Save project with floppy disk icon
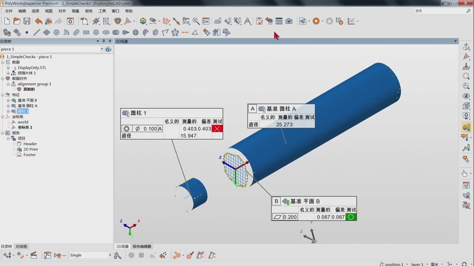Screen dimensions: 474x266 point(27,21)
